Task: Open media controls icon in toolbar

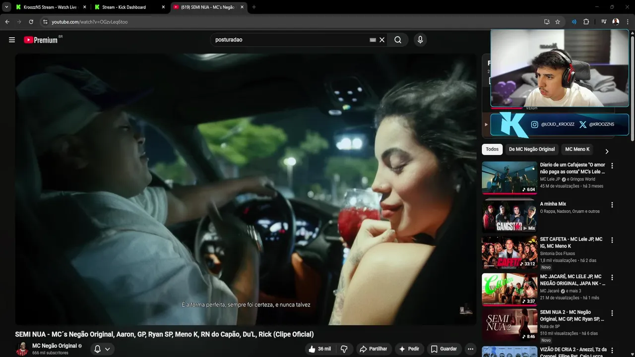Action: [604, 22]
